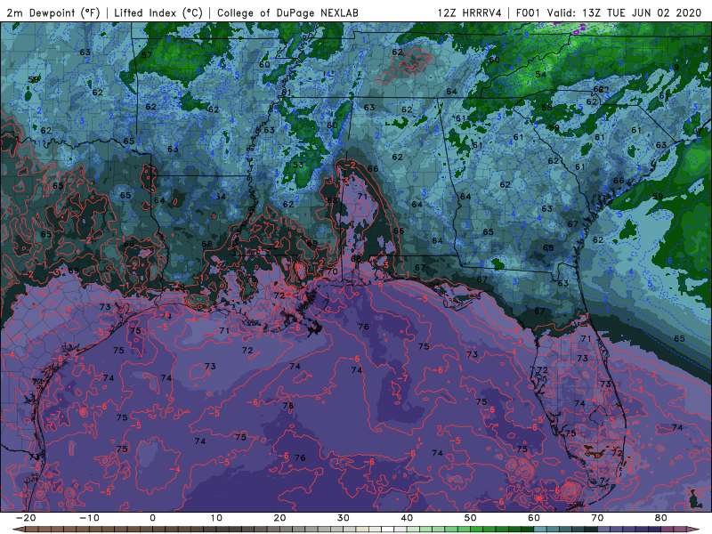Screen dimensions: 712x534
Task: Click the "2m Dewpoint (°F)" title text
Action: click(x=53, y=13)
